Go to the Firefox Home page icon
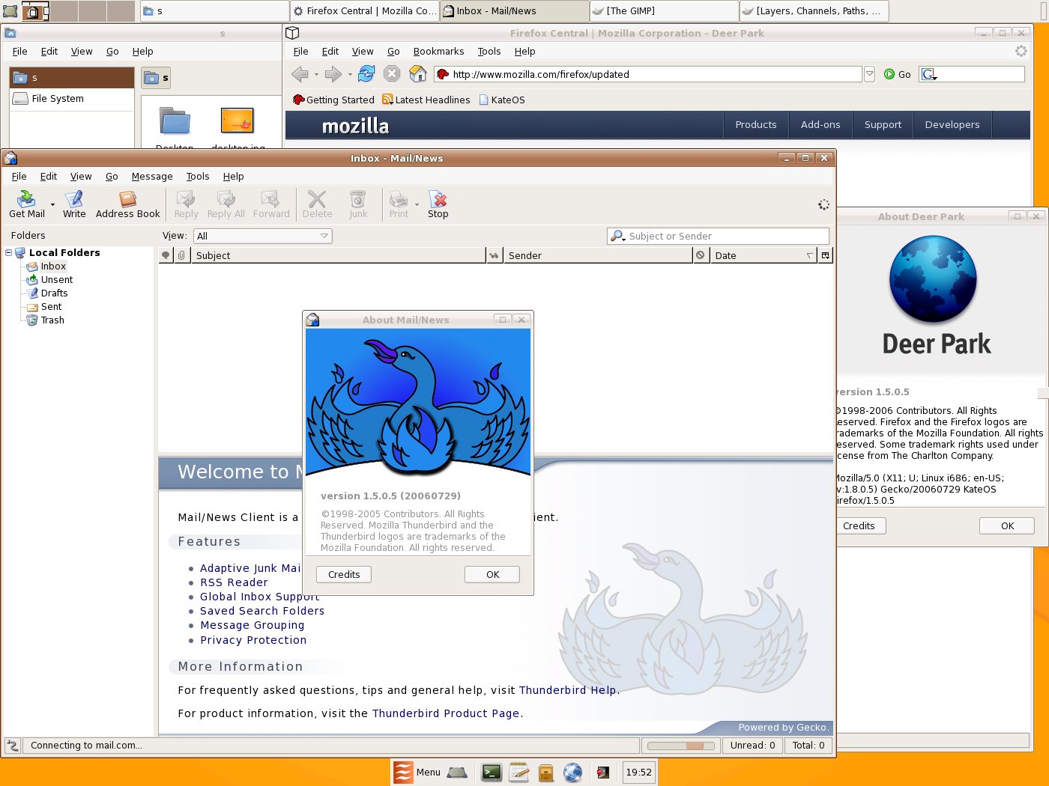This screenshot has width=1049, height=786. coord(418,73)
